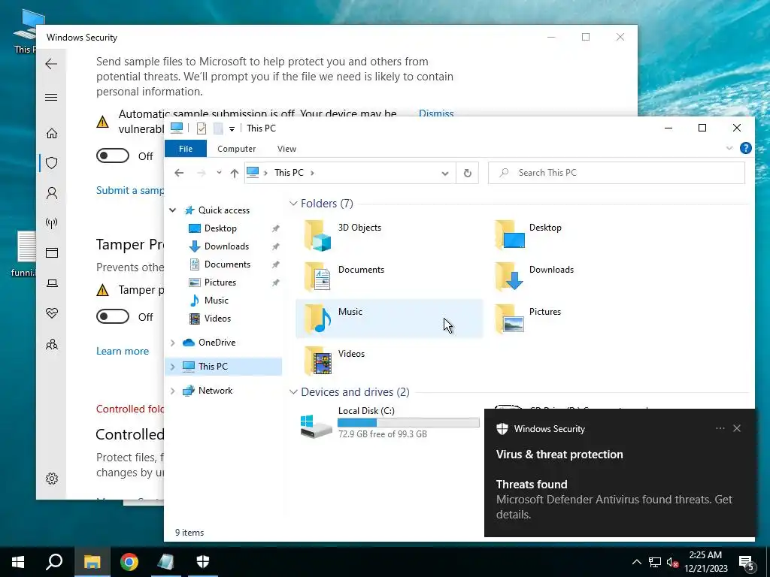Open Device security laptop icon in sidebar
Image resolution: width=770 pixels, height=577 pixels.
(x=52, y=283)
